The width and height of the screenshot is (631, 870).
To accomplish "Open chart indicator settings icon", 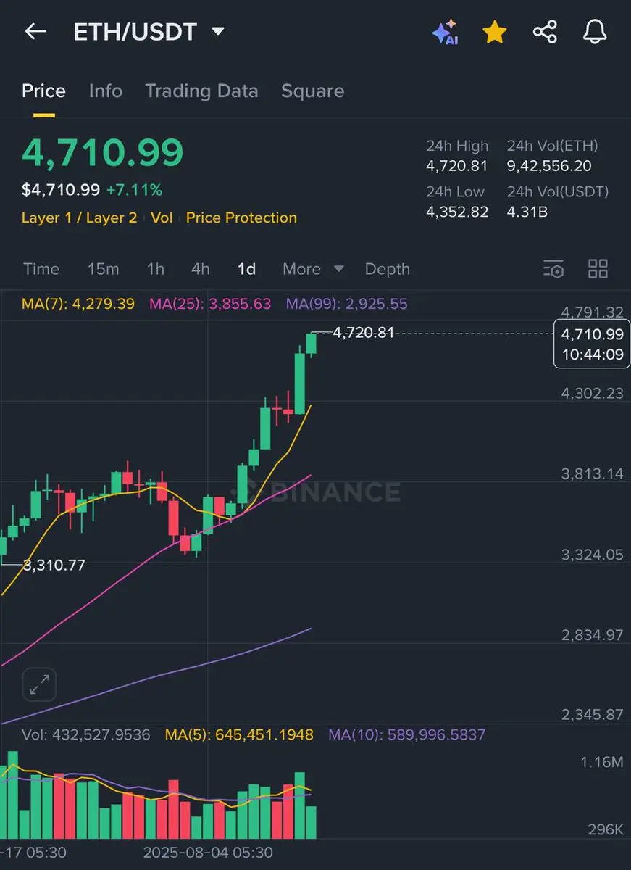I will click(553, 269).
